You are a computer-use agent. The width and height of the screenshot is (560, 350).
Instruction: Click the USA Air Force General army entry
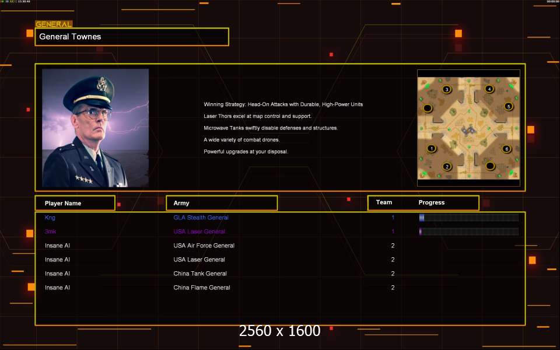pos(204,246)
